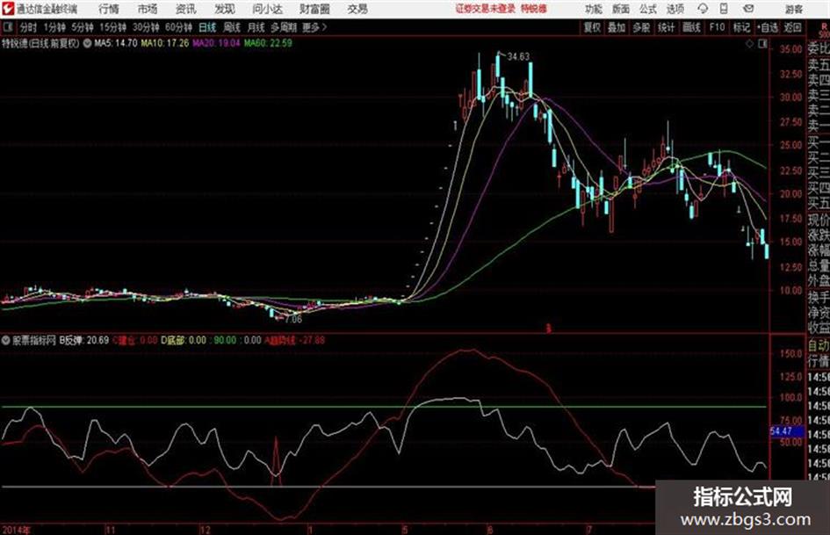Click the 34.63 high price label

coord(517,56)
